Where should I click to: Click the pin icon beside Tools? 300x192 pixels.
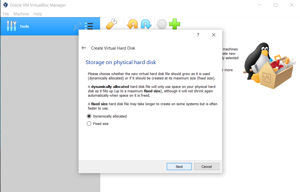(x=78, y=26)
